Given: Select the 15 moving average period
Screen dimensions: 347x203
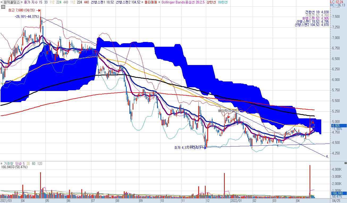Looking at the screenshot, I should [40, 2].
